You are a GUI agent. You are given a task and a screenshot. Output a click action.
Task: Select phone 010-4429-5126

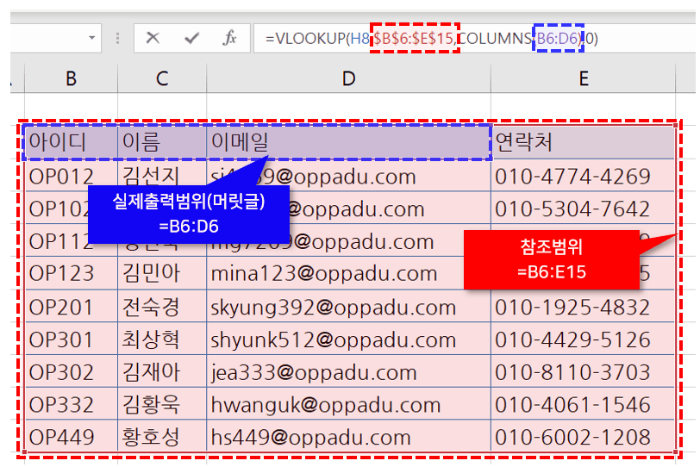583,339
